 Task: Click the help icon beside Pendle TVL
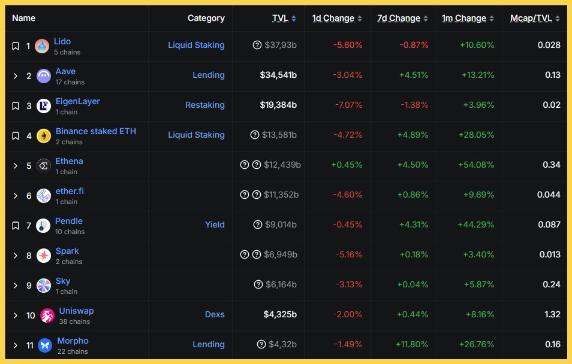pos(258,225)
